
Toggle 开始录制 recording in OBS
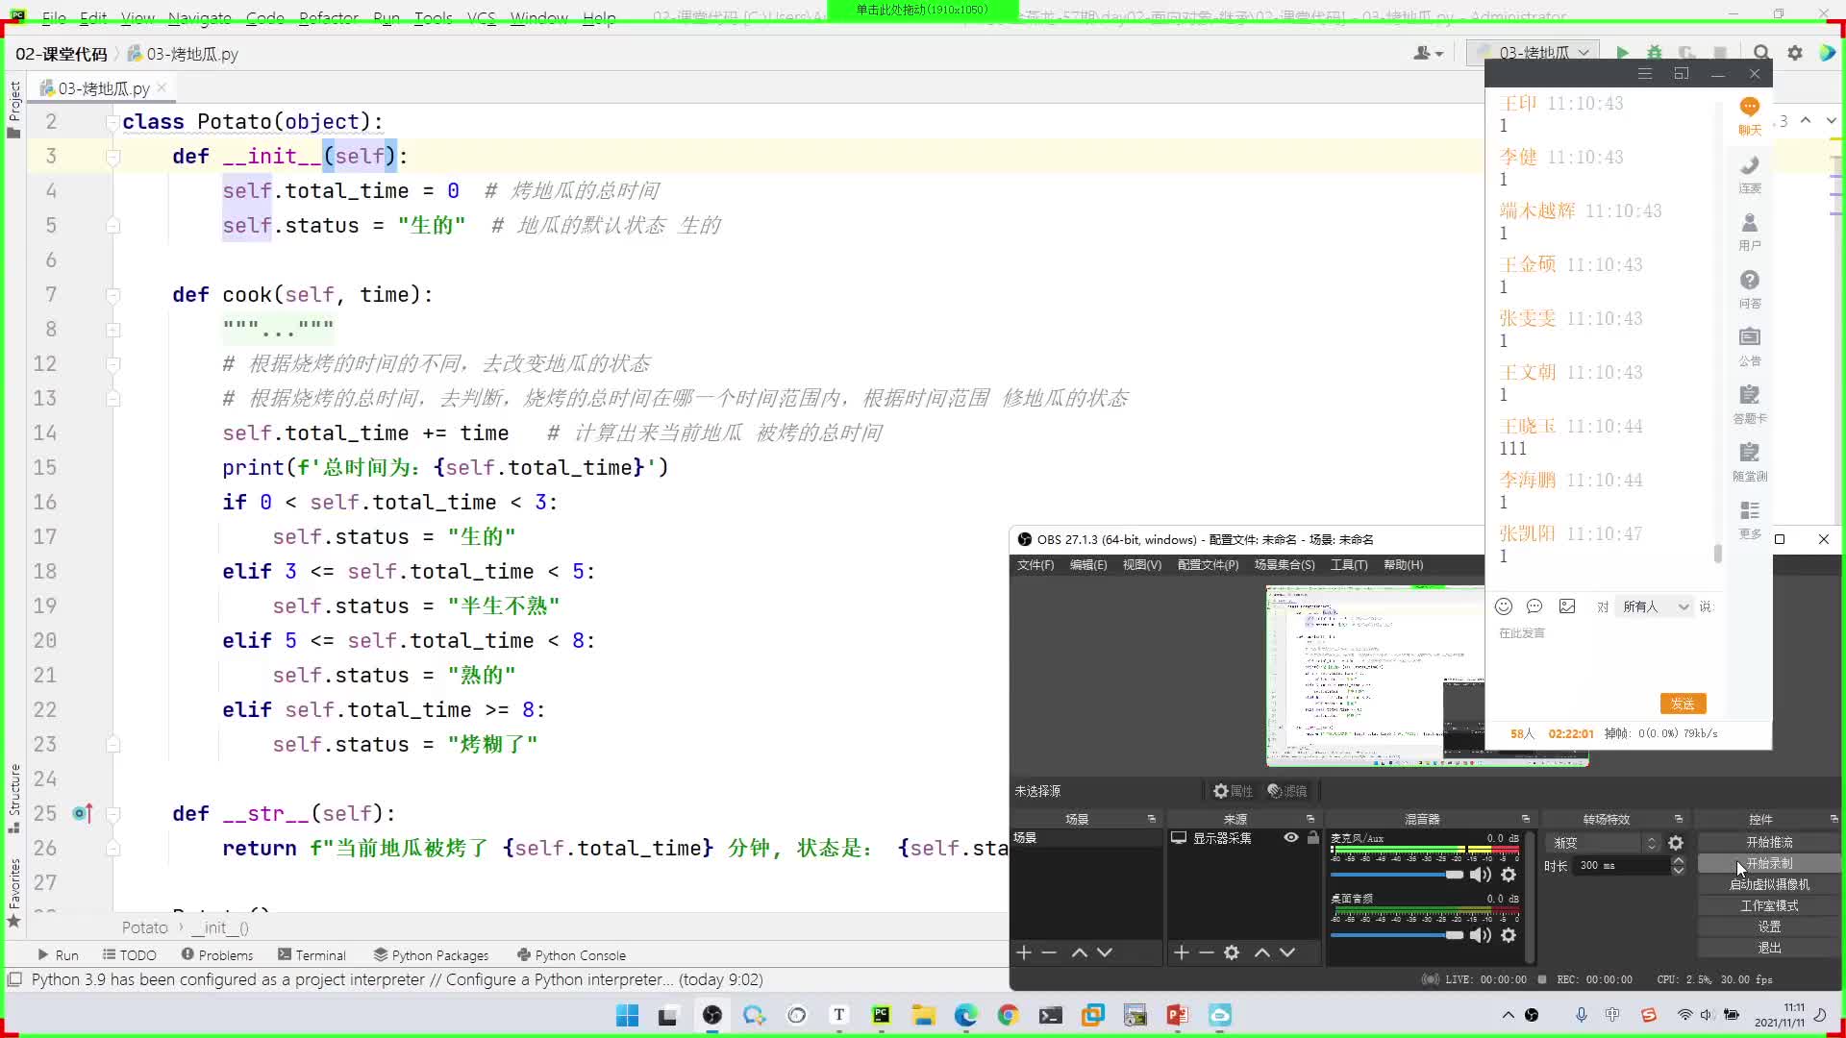point(1769,863)
